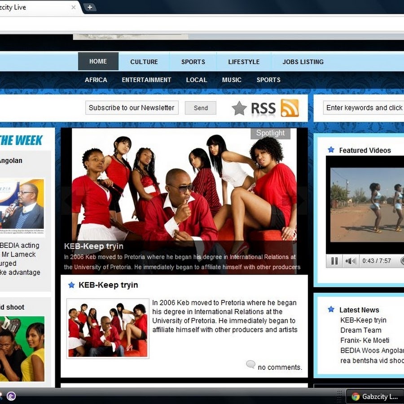Image resolution: width=404 pixels, height=404 pixels.
Task: Focus the Enter keywords search box
Action: 364,108
